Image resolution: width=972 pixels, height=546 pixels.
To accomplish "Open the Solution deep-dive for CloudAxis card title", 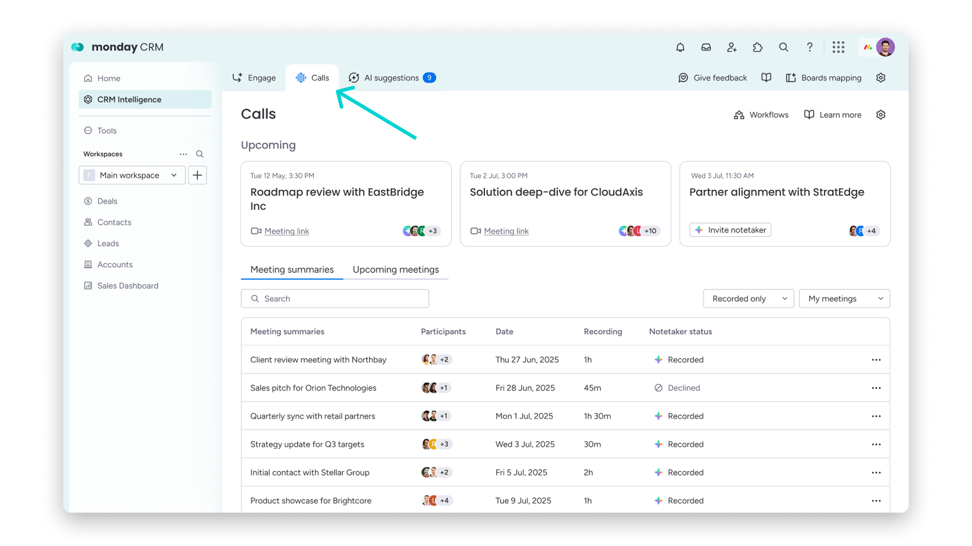I will (556, 192).
